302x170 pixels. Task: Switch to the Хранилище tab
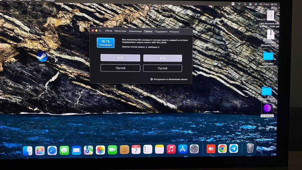[x=135, y=31]
